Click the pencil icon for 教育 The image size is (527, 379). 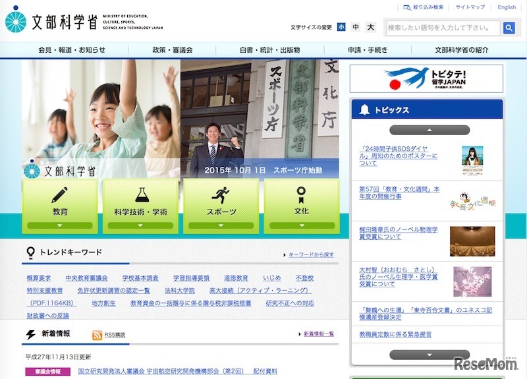click(60, 195)
